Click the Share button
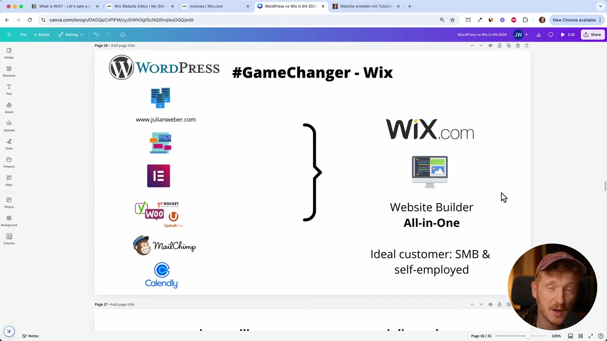This screenshot has height=341, width=607. tap(592, 35)
